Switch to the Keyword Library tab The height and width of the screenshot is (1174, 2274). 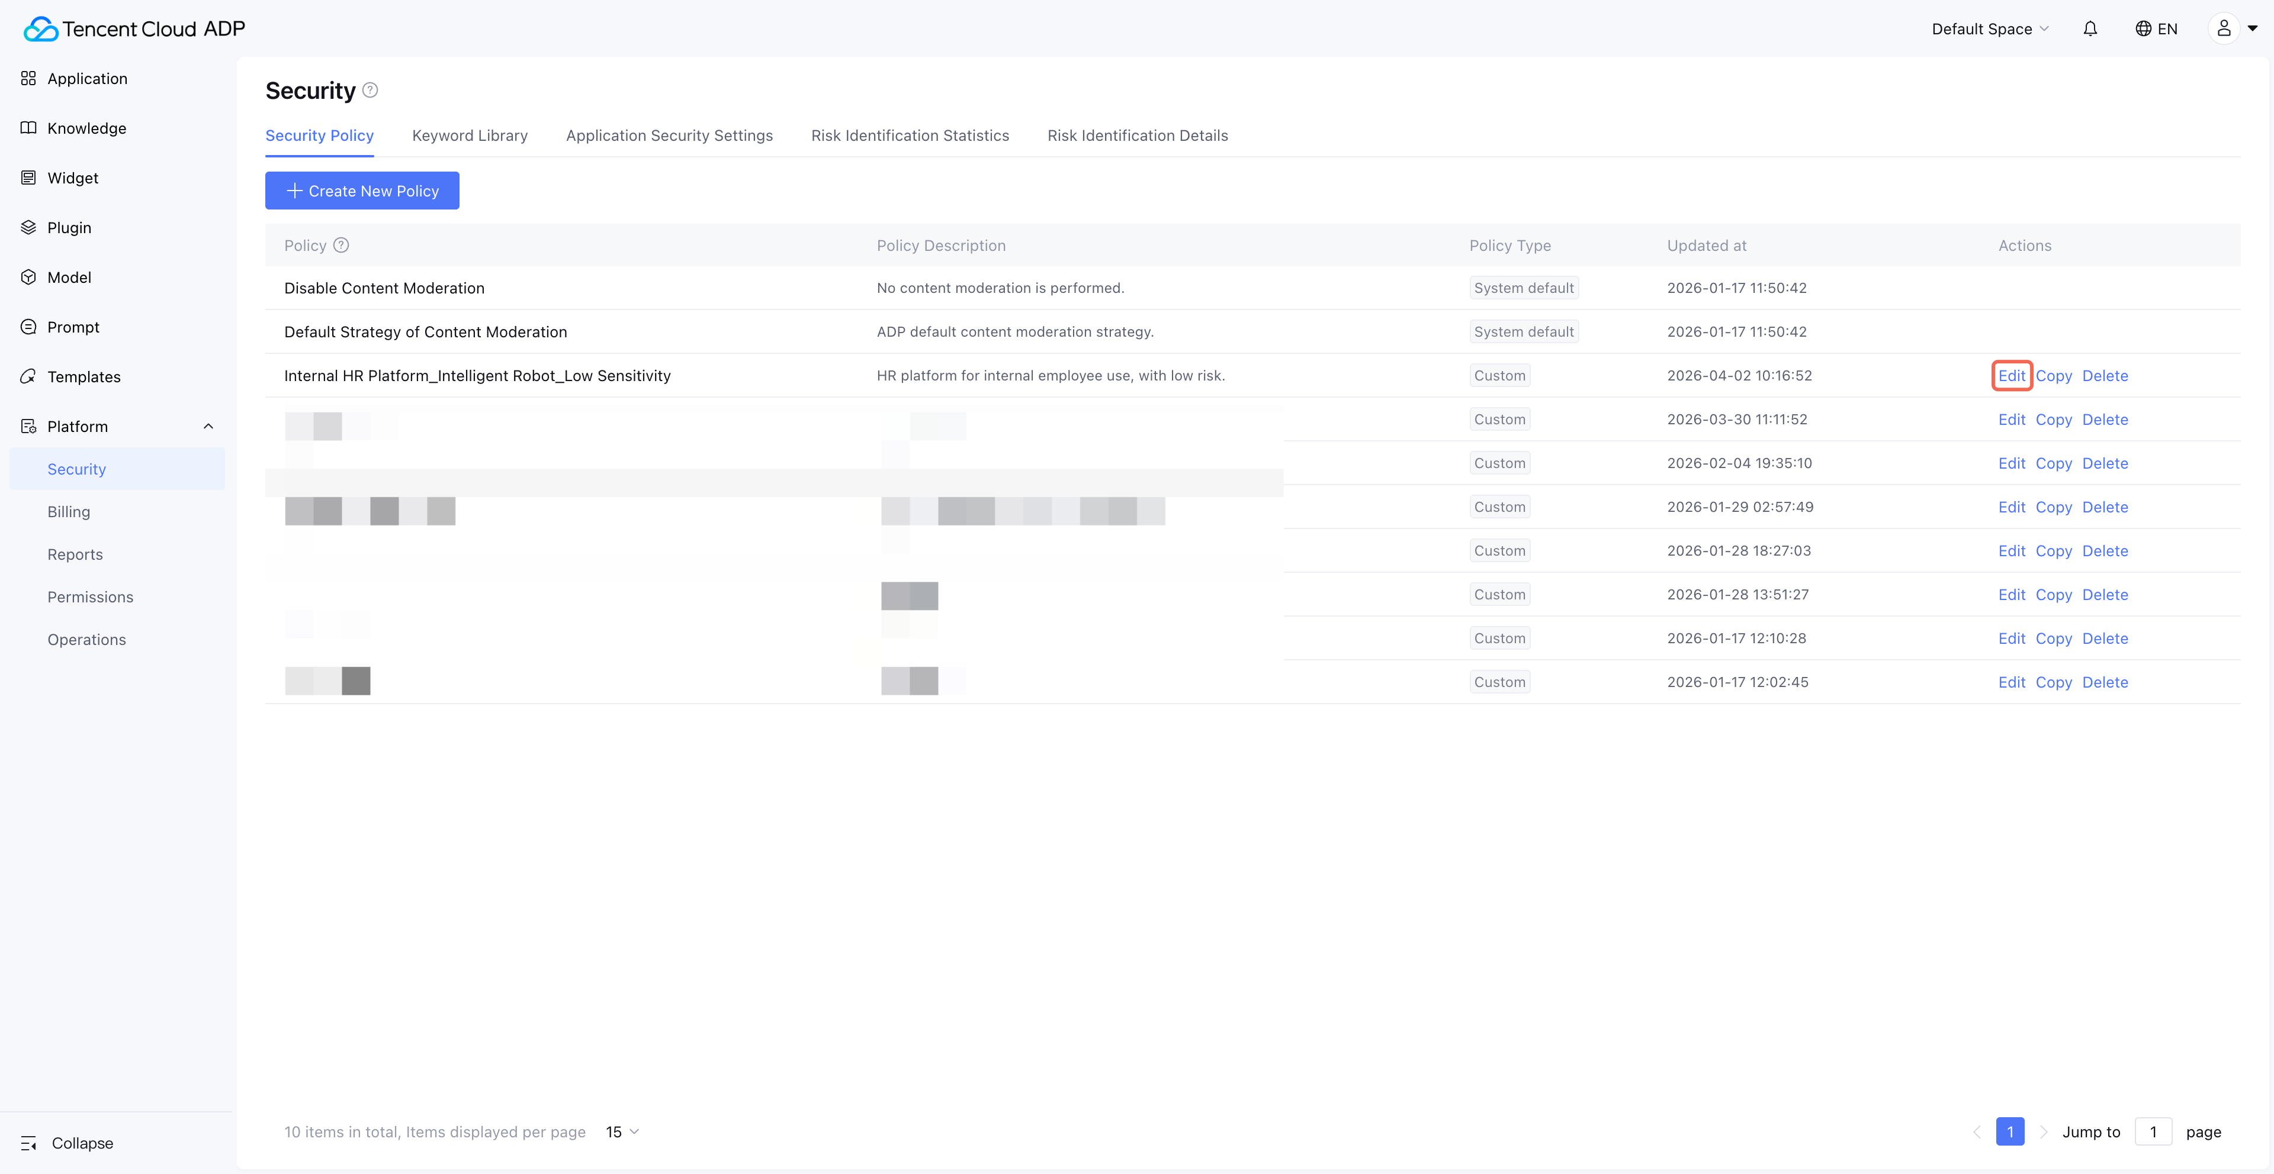coord(470,136)
